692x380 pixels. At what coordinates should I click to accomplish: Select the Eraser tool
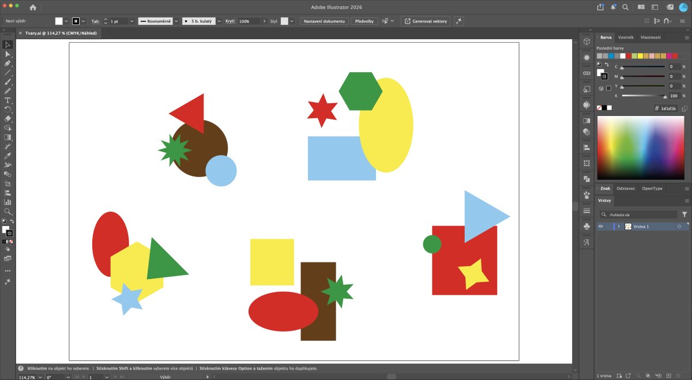point(8,119)
